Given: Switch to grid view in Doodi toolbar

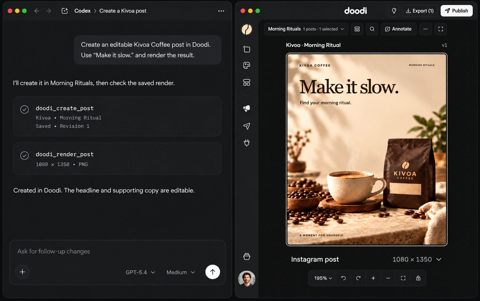Looking at the screenshot, I should click(x=357, y=29).
